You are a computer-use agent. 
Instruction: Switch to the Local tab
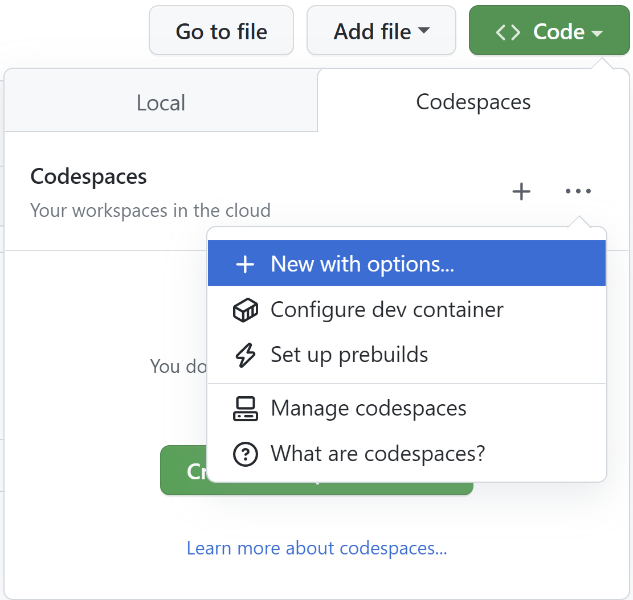[x=161, y=102]
